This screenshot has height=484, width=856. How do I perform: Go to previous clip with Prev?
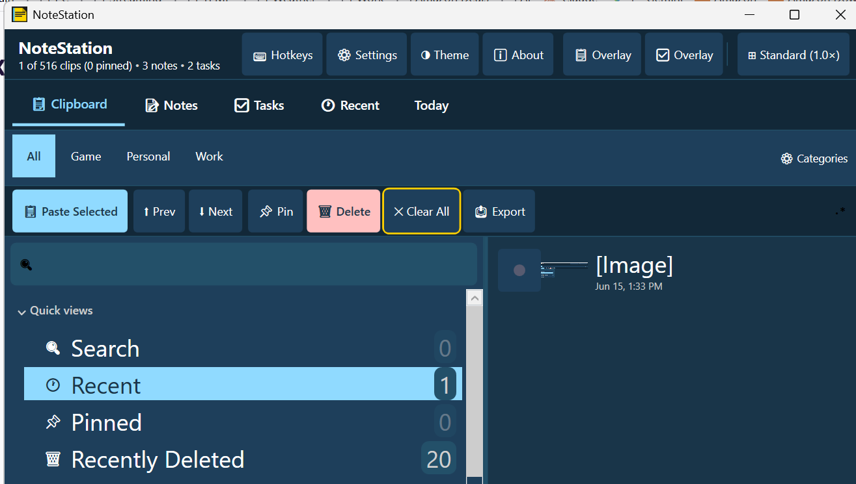click(159, 211)
